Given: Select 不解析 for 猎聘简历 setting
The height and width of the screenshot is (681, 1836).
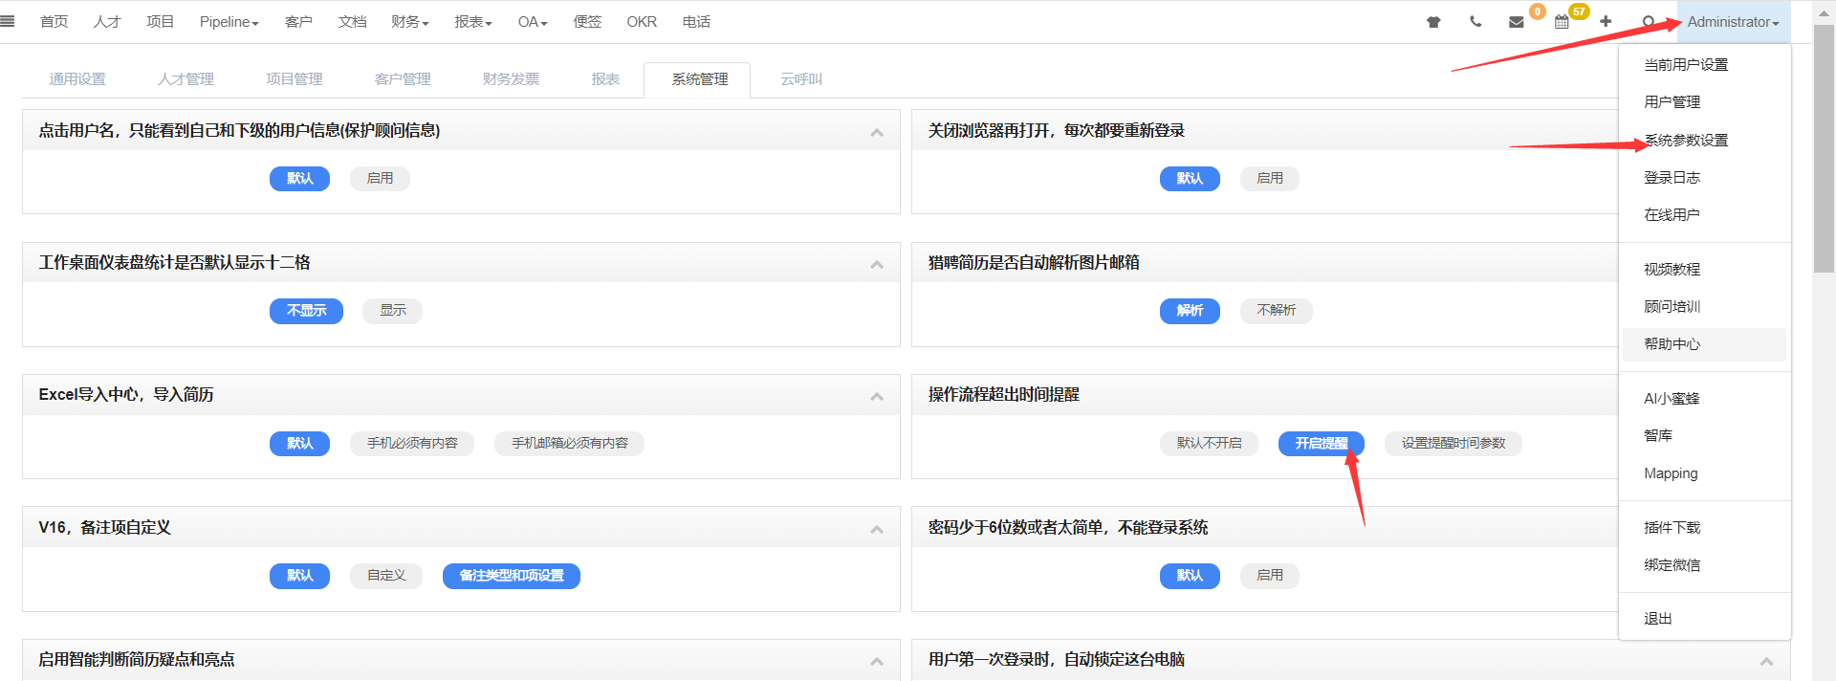Looking at the screenshot, I should (1277, 311).
